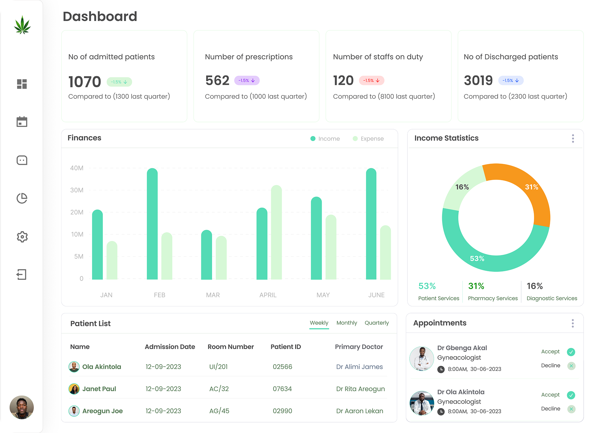610x433 pixels.
Task: Switch Patient List to Monthly tab
Action: 347,323
